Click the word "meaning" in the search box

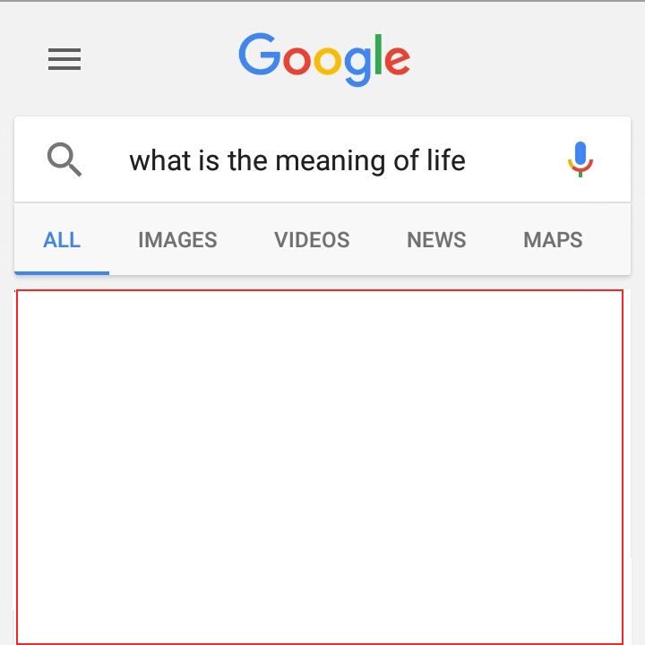tap(331, 161)
